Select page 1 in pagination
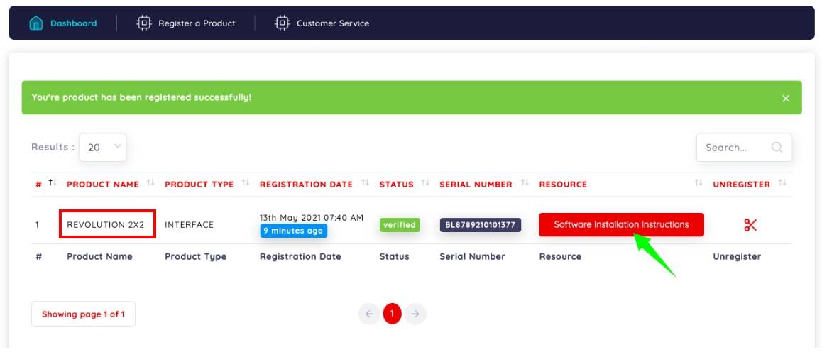Image resolution: width=822 pixels, height=357 pixels. [392, 314]
